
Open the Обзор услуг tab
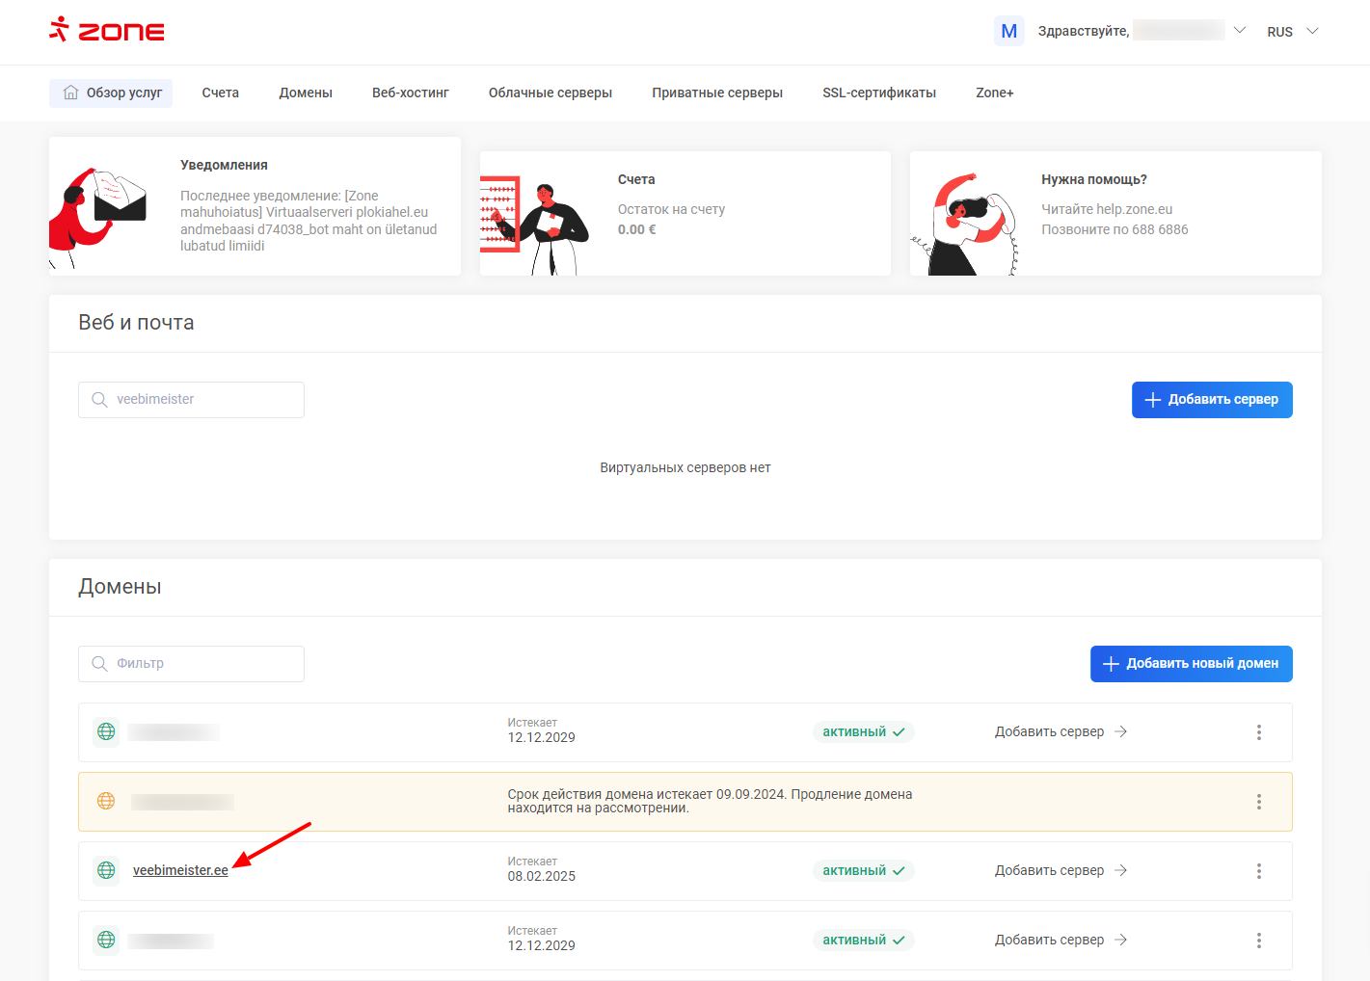[x=111, y=93]
